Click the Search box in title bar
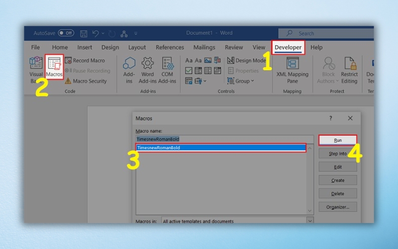The image size is (398, 249). tap(326, 33)
